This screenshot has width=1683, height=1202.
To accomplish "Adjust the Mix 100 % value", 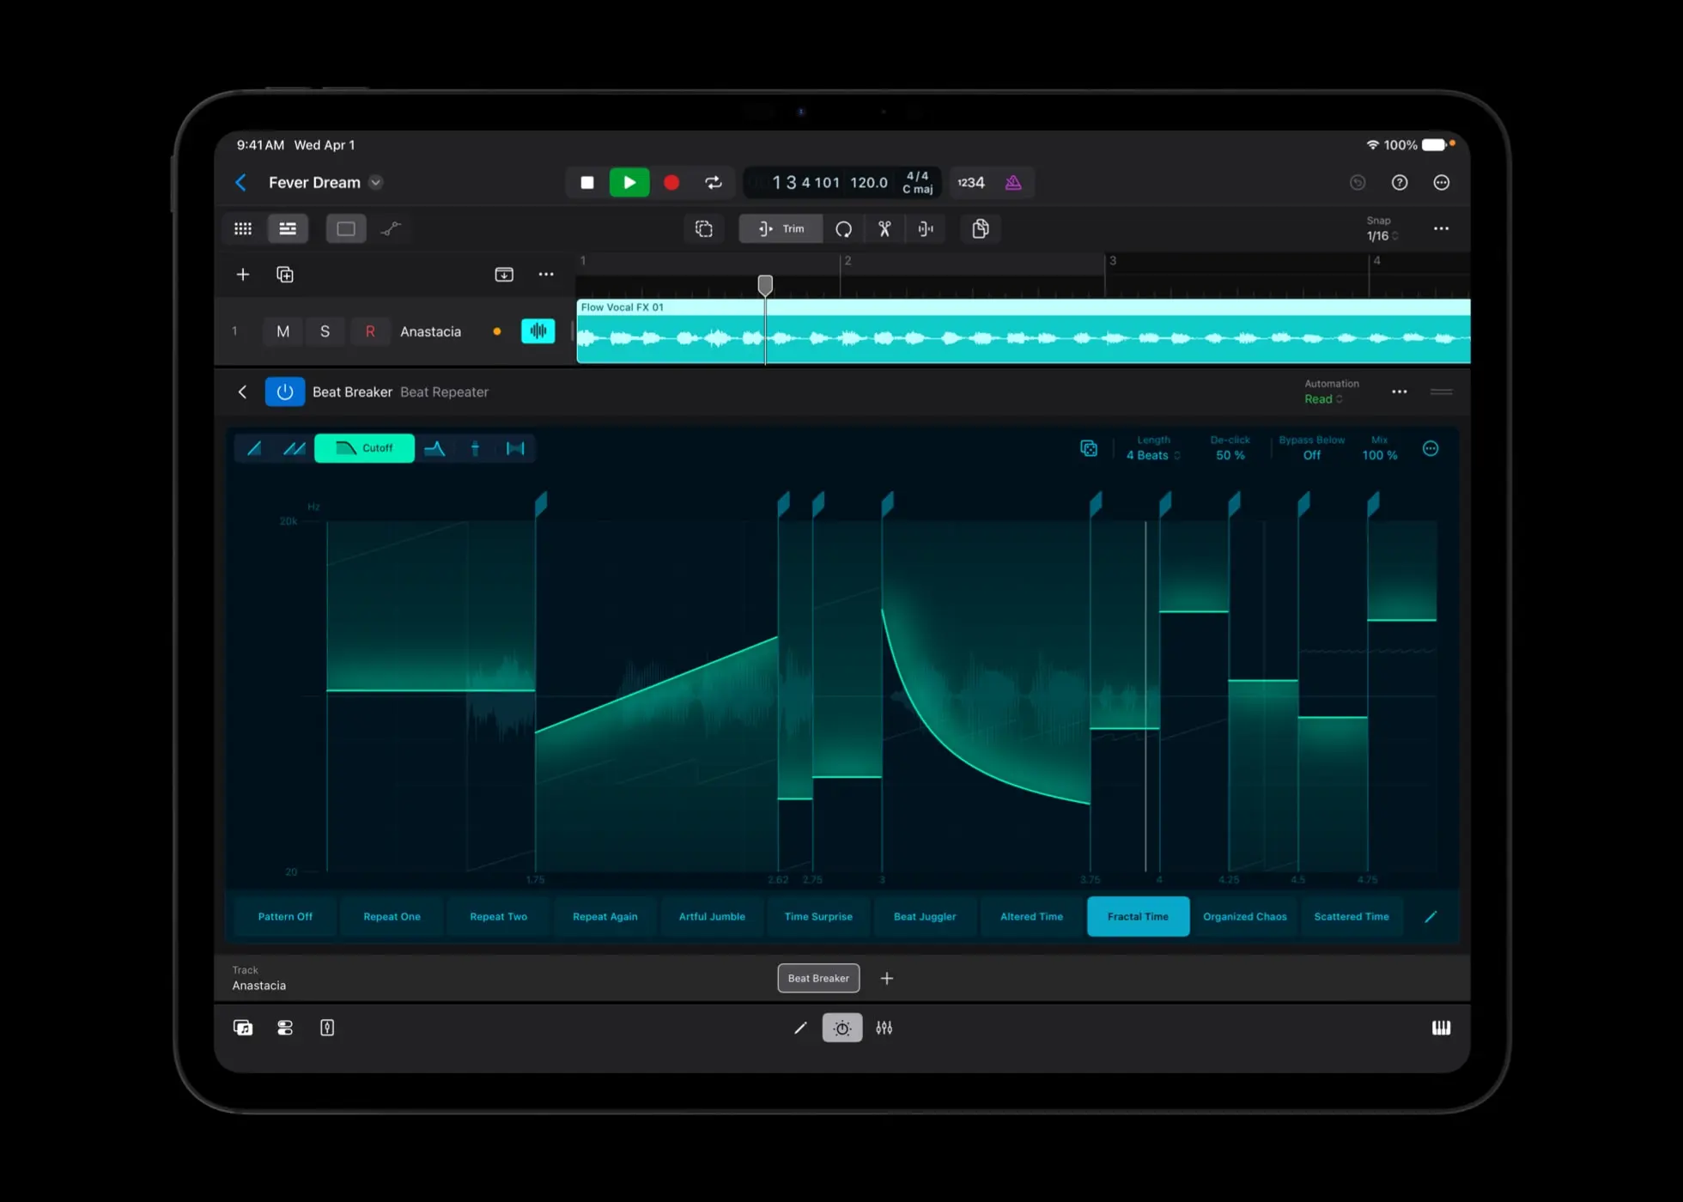I will coord(1380,456).
